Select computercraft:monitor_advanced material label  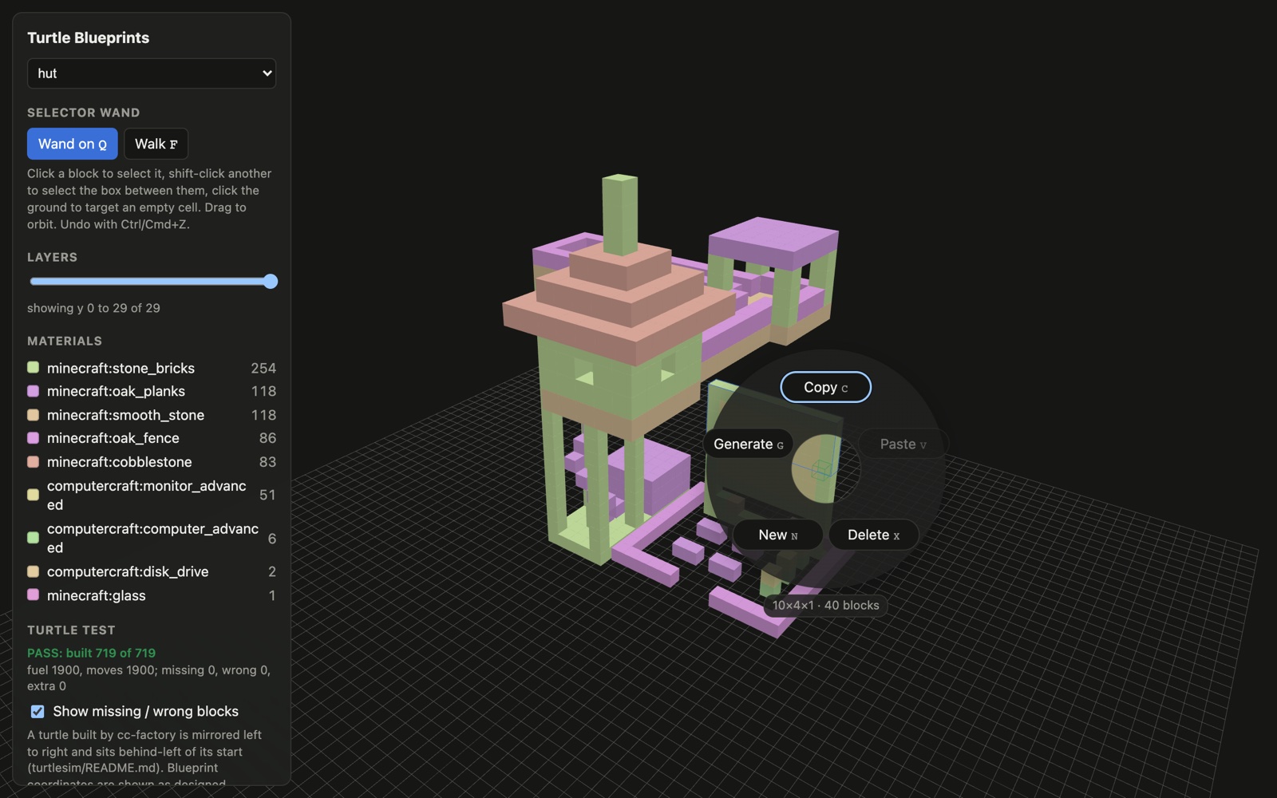pyautogui.click(x=147, y=495)
